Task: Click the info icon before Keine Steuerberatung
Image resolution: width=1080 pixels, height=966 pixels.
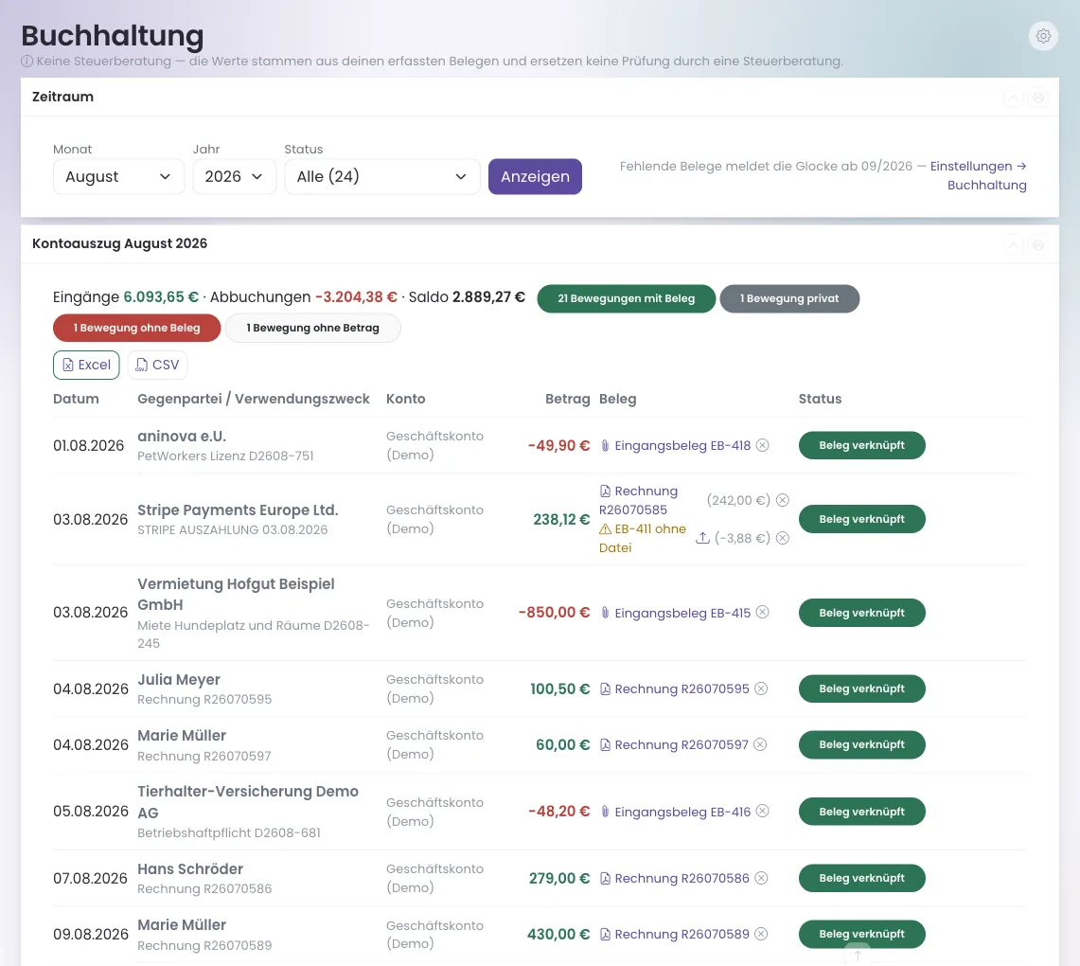Action: 27,62
